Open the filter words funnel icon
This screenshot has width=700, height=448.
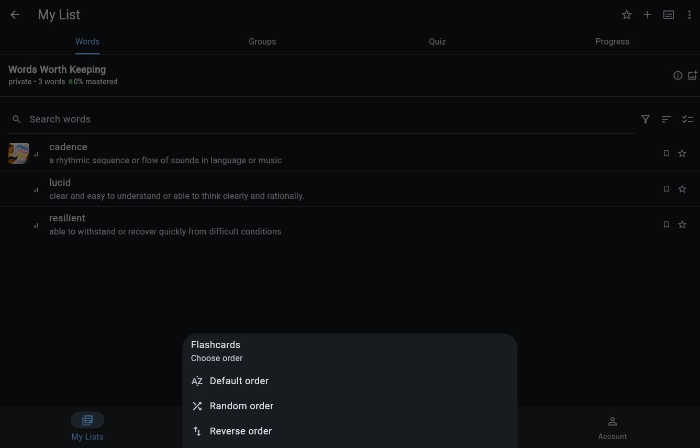coord(646,119)
